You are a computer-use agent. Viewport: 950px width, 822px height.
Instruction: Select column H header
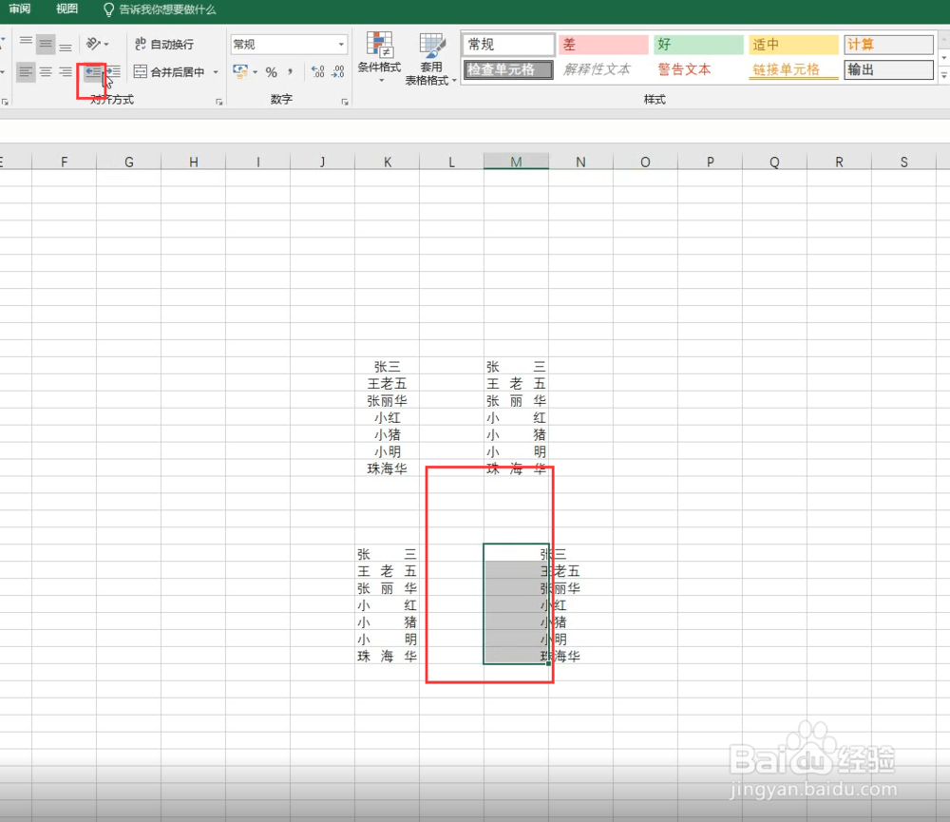194,162
